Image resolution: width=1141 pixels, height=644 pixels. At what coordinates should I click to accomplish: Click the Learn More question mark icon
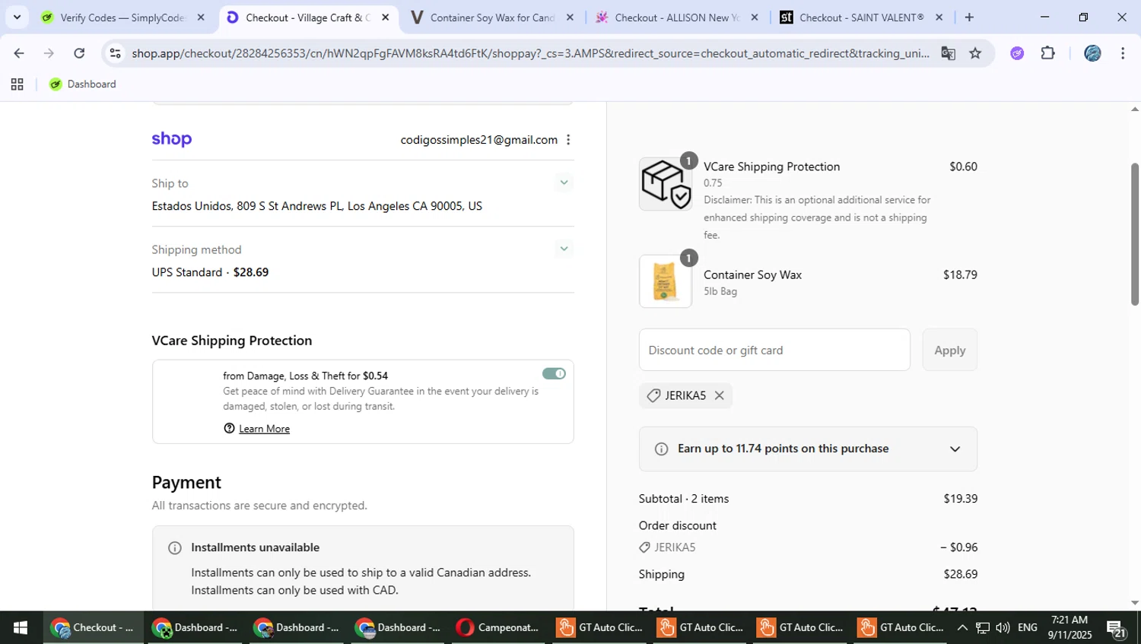pos(229,429)
